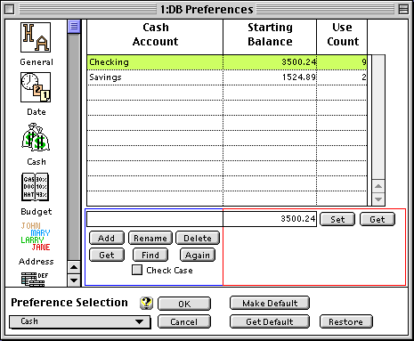This screenshot has height=341, width=414.
Task: Click the Get Default button
Action: click(x=270, y=321)
